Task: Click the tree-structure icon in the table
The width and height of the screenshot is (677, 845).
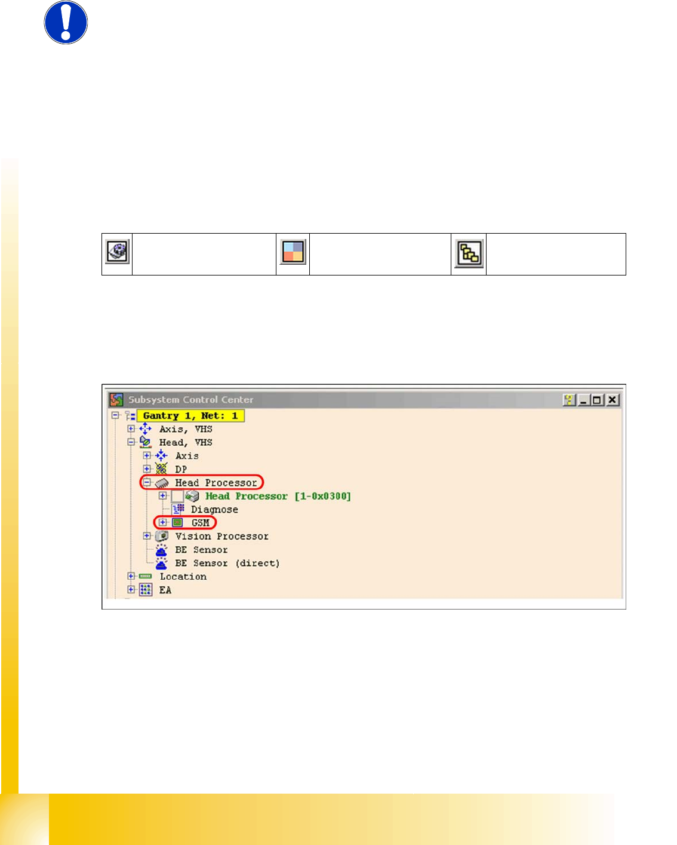Action: (469, 253)
